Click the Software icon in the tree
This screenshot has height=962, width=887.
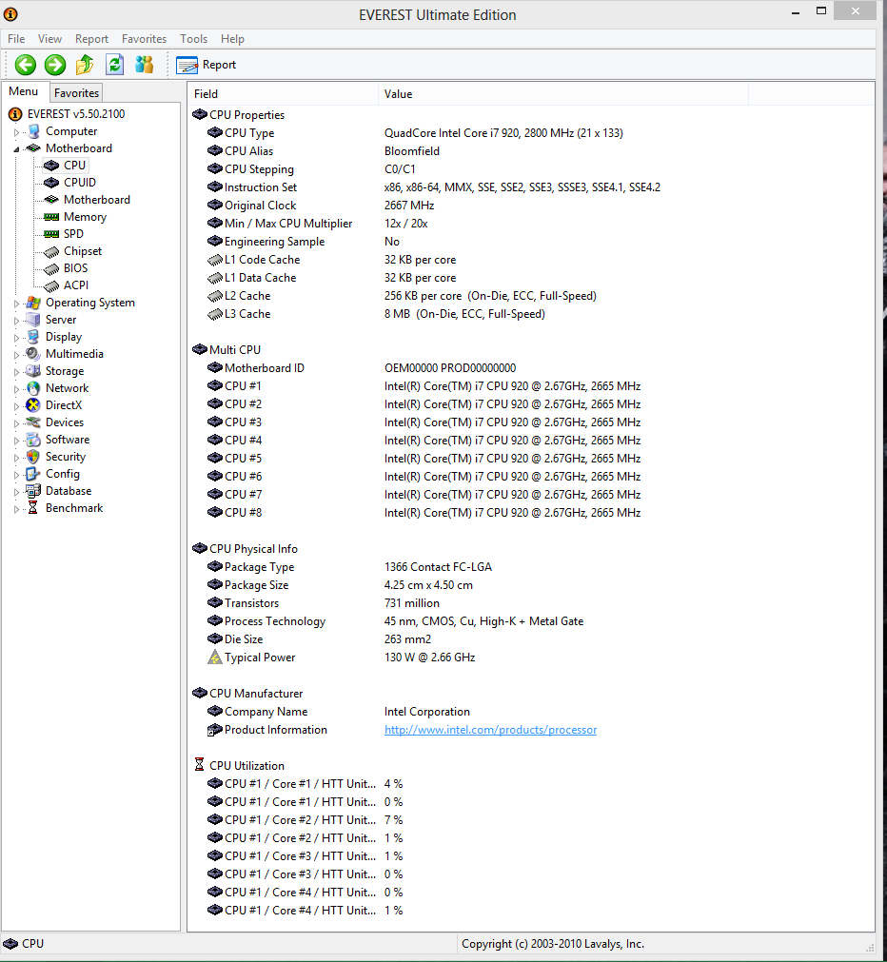(33, 440)
